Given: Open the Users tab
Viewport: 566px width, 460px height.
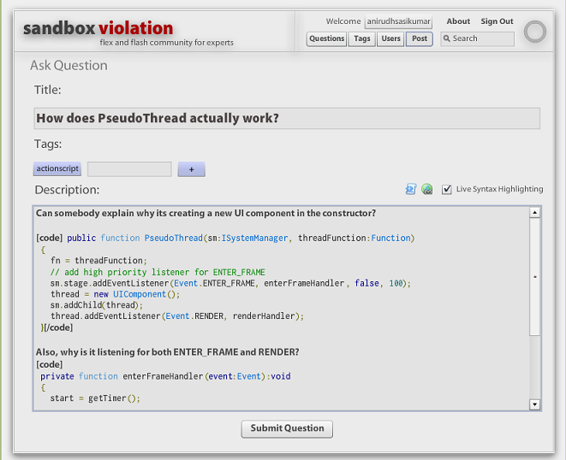Looking at the screenshot, I should point(391,38).
